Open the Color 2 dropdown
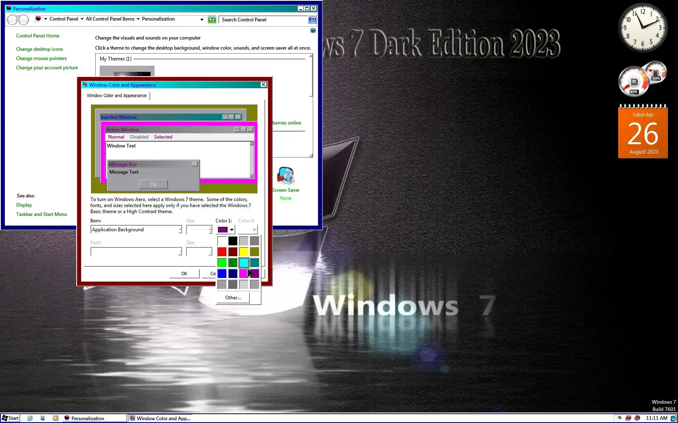 247,230
